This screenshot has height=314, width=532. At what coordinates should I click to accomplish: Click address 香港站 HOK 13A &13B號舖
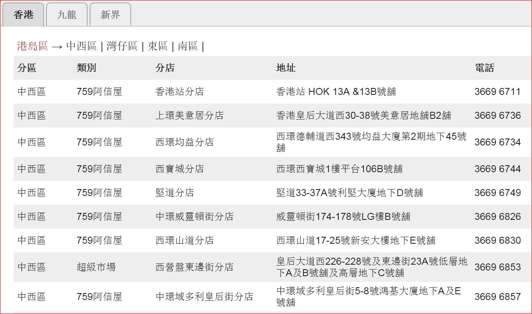tap(336, 92)
